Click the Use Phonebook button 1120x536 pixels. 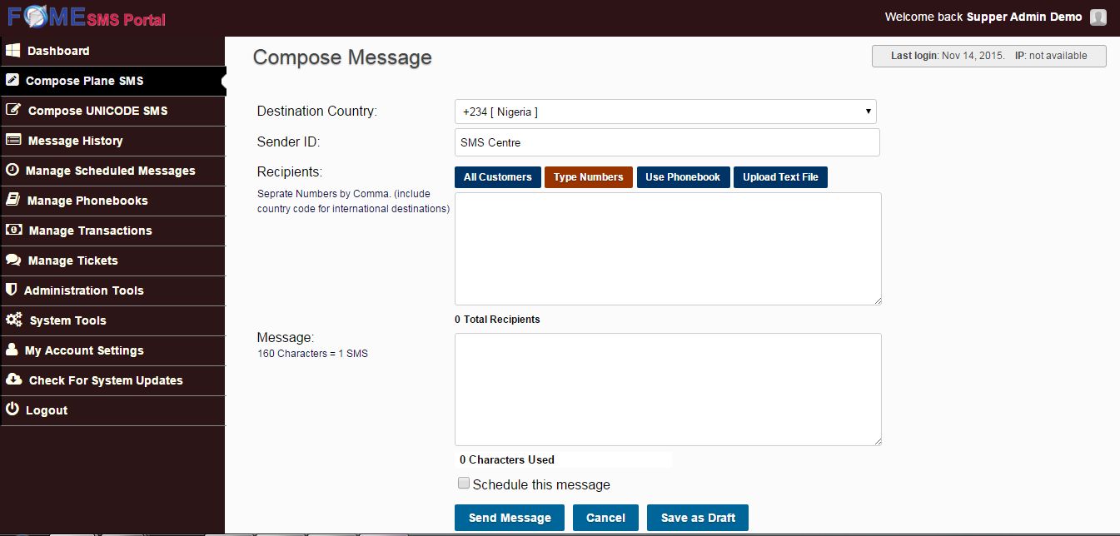coord(683,177)
